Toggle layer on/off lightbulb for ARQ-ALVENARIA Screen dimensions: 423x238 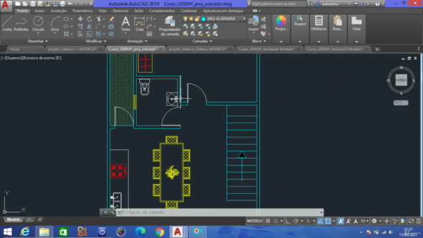pos(185,19)
